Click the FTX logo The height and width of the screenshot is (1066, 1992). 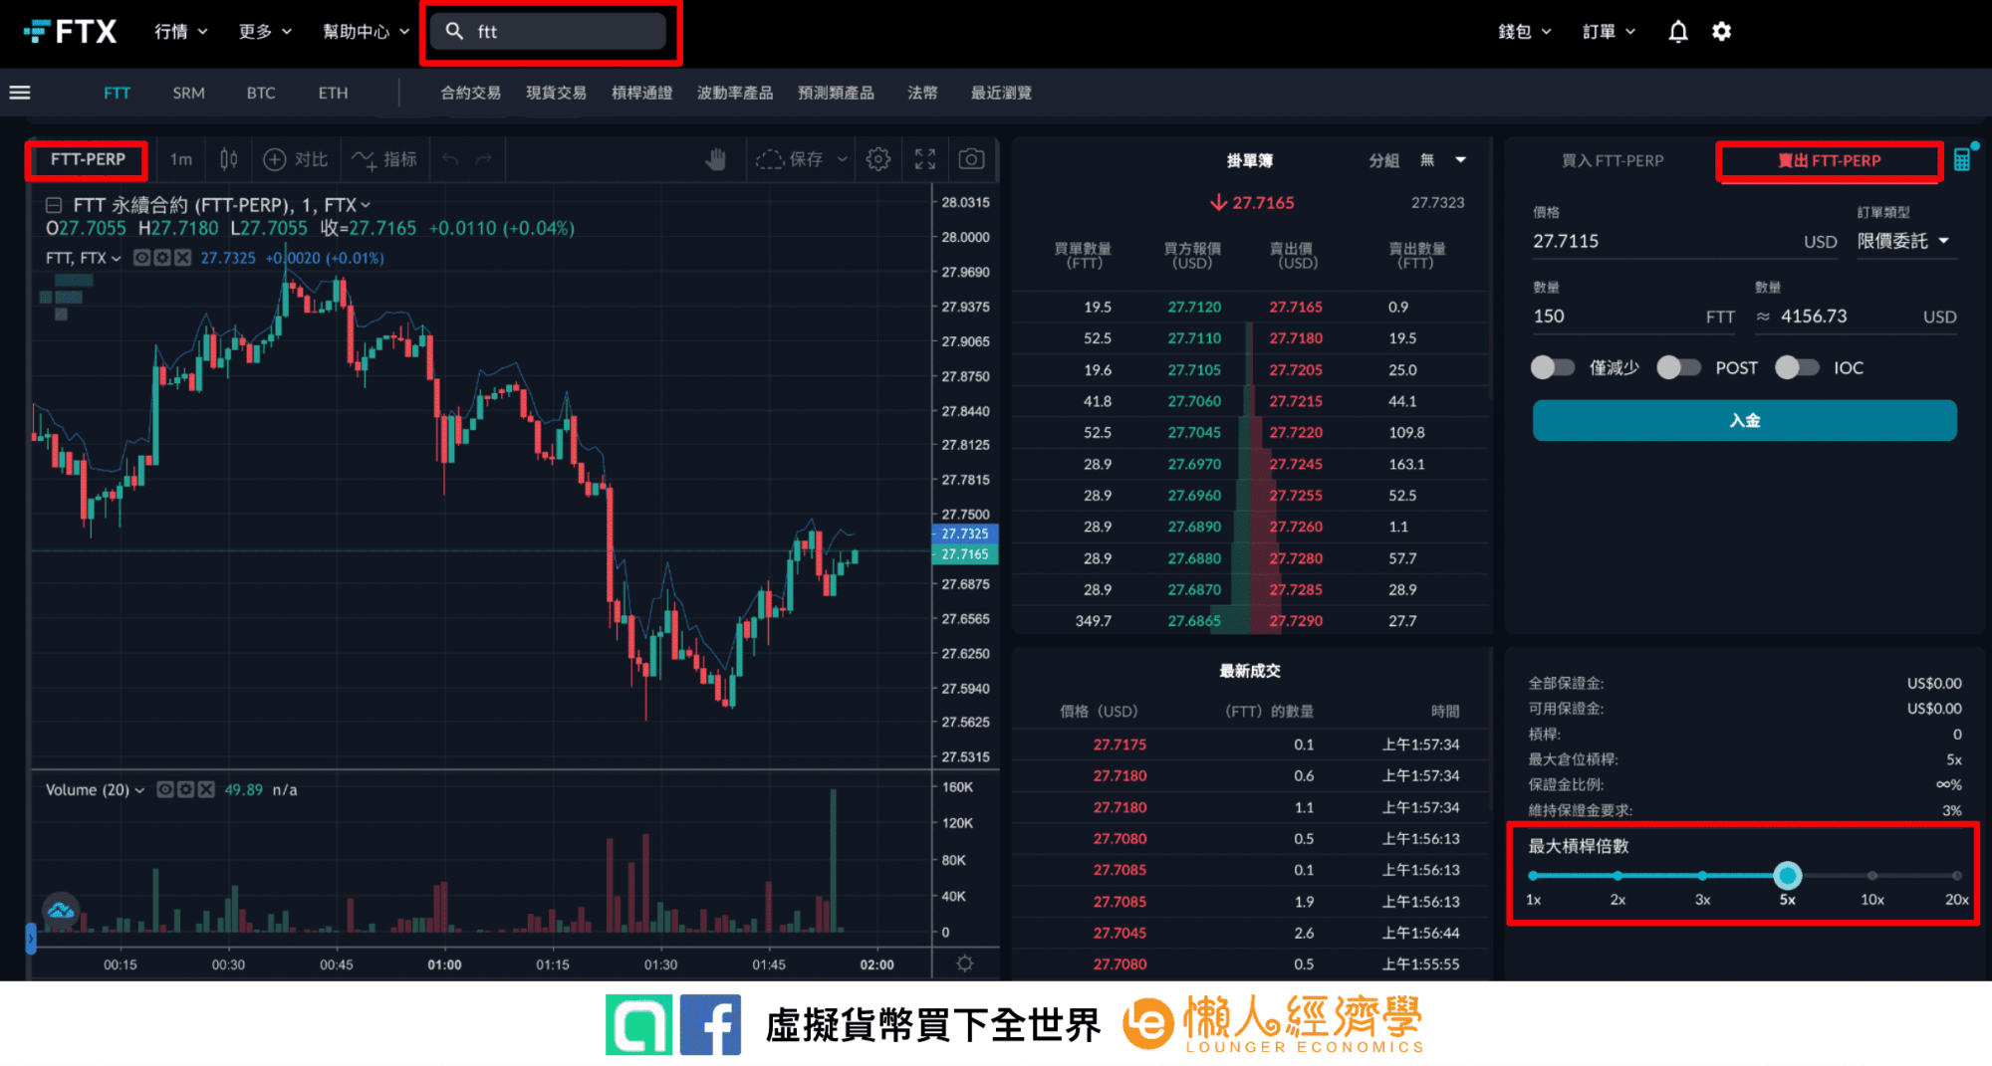tap(70, 32)
